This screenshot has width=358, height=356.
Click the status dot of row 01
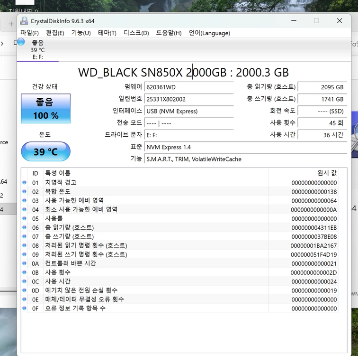[25, 182]
